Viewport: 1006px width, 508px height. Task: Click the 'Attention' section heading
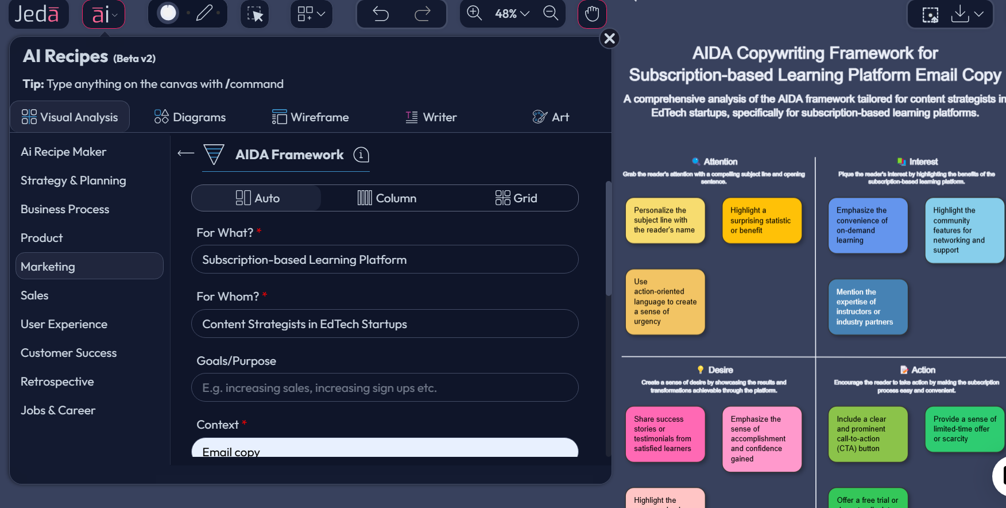(720, 162)
